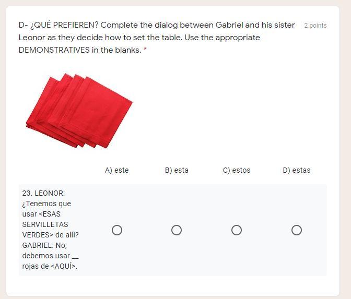Click the red required asterisk
This screenshot has height=299, width=351.
[x=145, y=51]
